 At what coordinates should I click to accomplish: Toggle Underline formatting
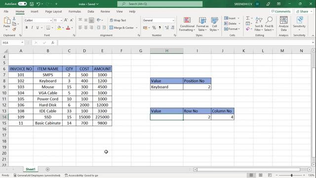tap(38, 28)
